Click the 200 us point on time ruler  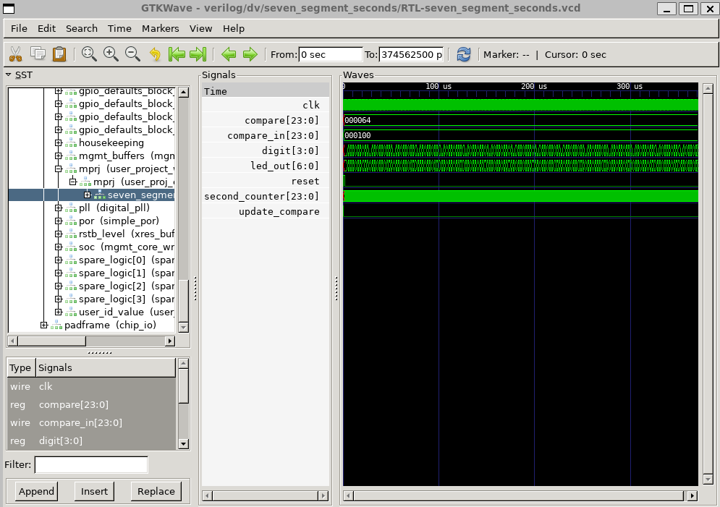point(535,86)
